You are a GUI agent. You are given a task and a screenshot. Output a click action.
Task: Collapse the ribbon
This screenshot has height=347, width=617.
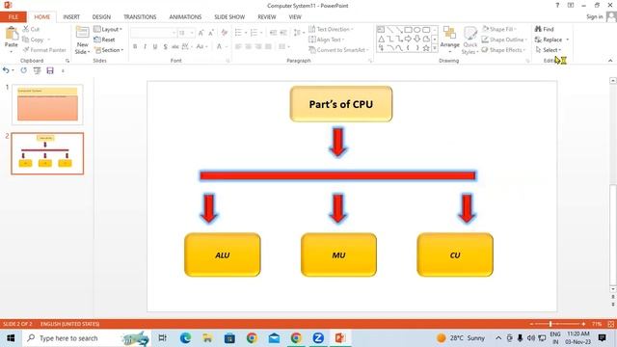[x=610, y=61]
